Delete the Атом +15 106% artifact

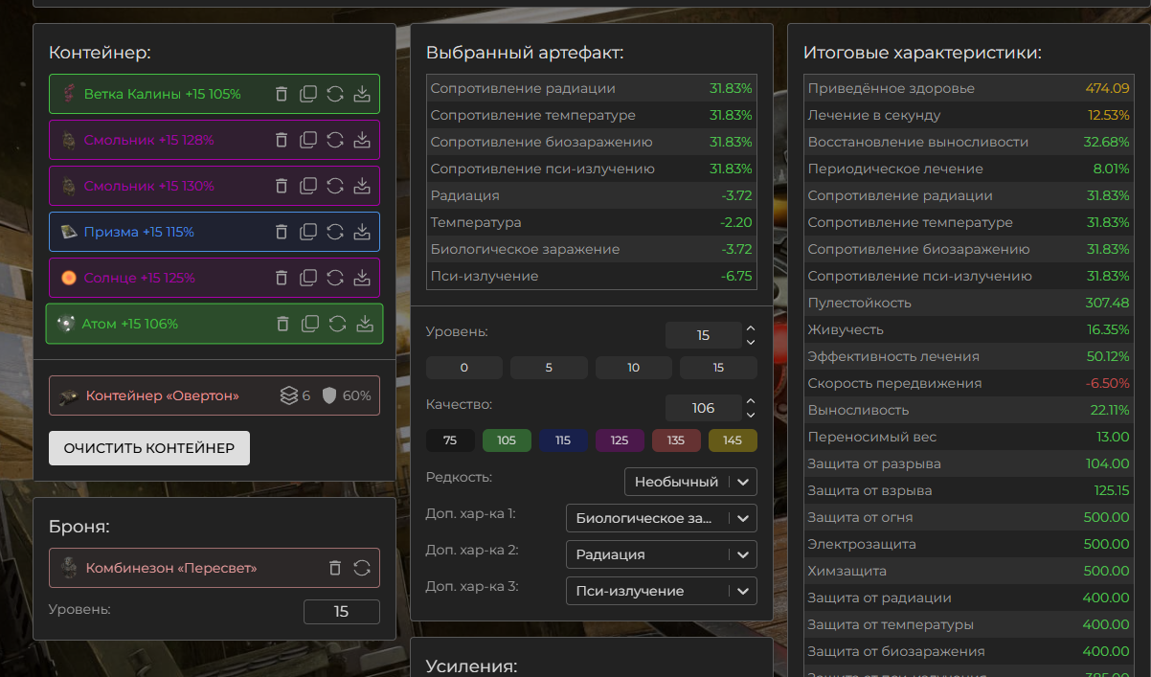click(283, 324)
